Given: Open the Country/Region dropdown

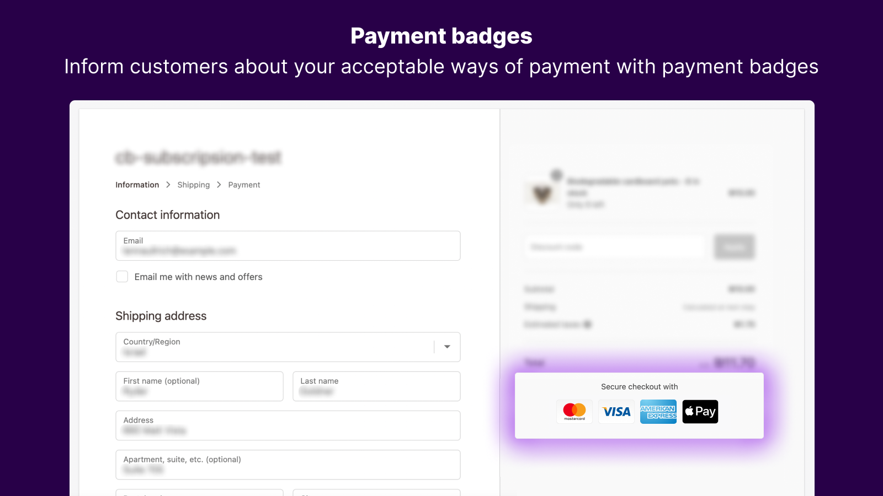Looking at the screenshot, I should click(x=446, y=347).
